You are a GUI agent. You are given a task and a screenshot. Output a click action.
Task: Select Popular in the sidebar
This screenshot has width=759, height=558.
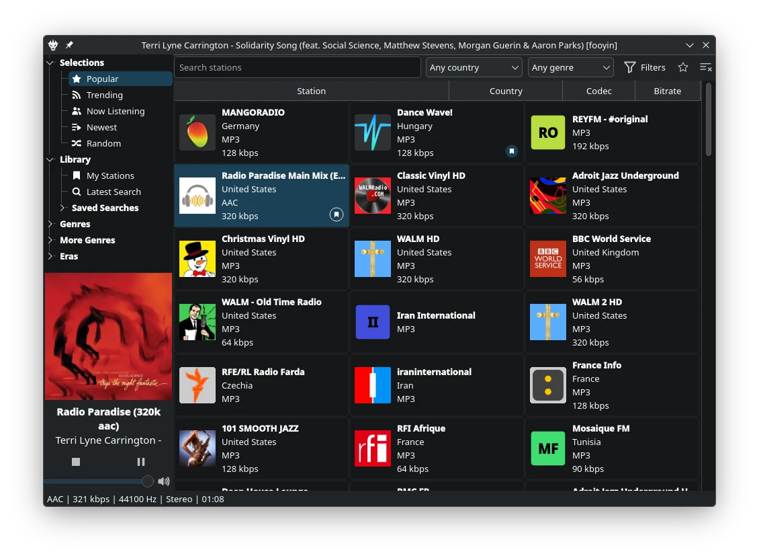(x=120, y=79)
